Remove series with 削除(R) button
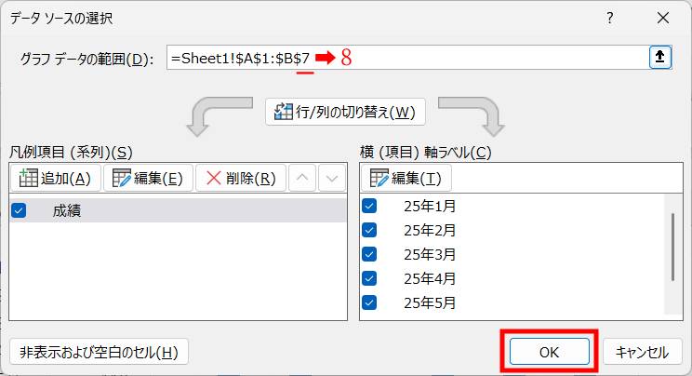This screenshot has width=692, height=376. [241, 178]
